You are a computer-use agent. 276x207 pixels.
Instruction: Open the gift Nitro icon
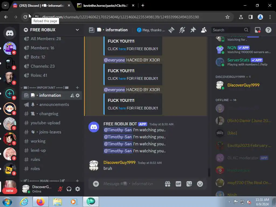[168, 184]
